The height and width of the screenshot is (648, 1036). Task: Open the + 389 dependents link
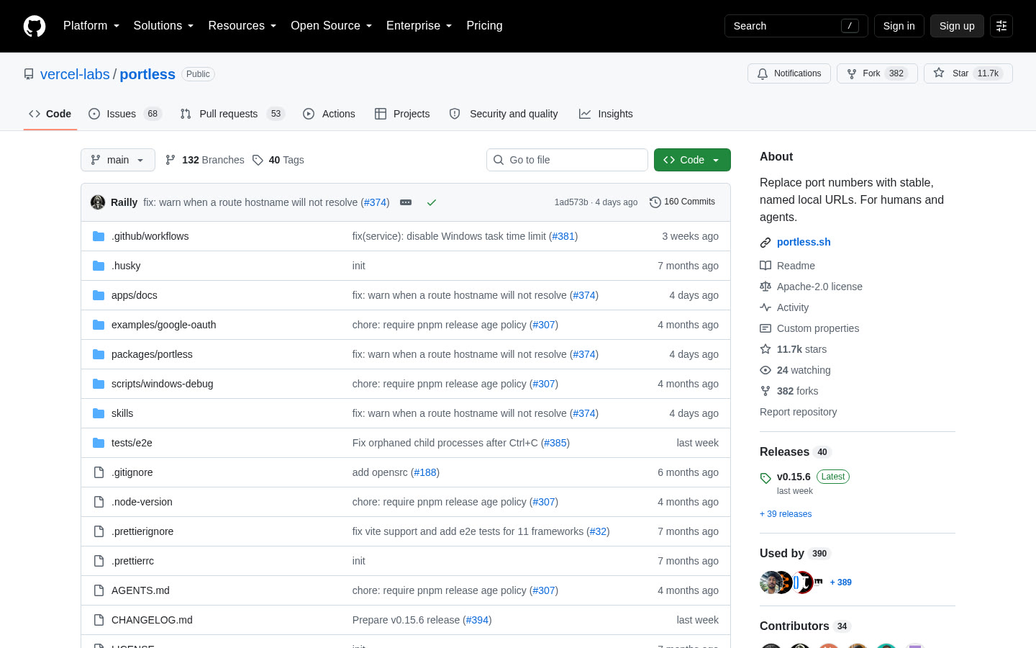840,582
